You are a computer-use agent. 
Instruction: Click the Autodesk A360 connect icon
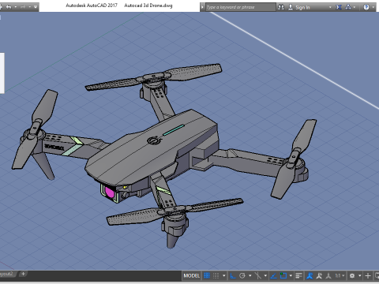(x=348, y=7)
